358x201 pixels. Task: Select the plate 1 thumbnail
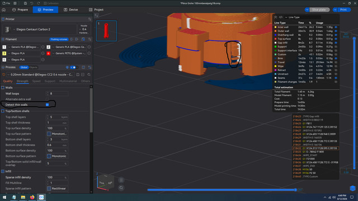click(x=106, y=31)
